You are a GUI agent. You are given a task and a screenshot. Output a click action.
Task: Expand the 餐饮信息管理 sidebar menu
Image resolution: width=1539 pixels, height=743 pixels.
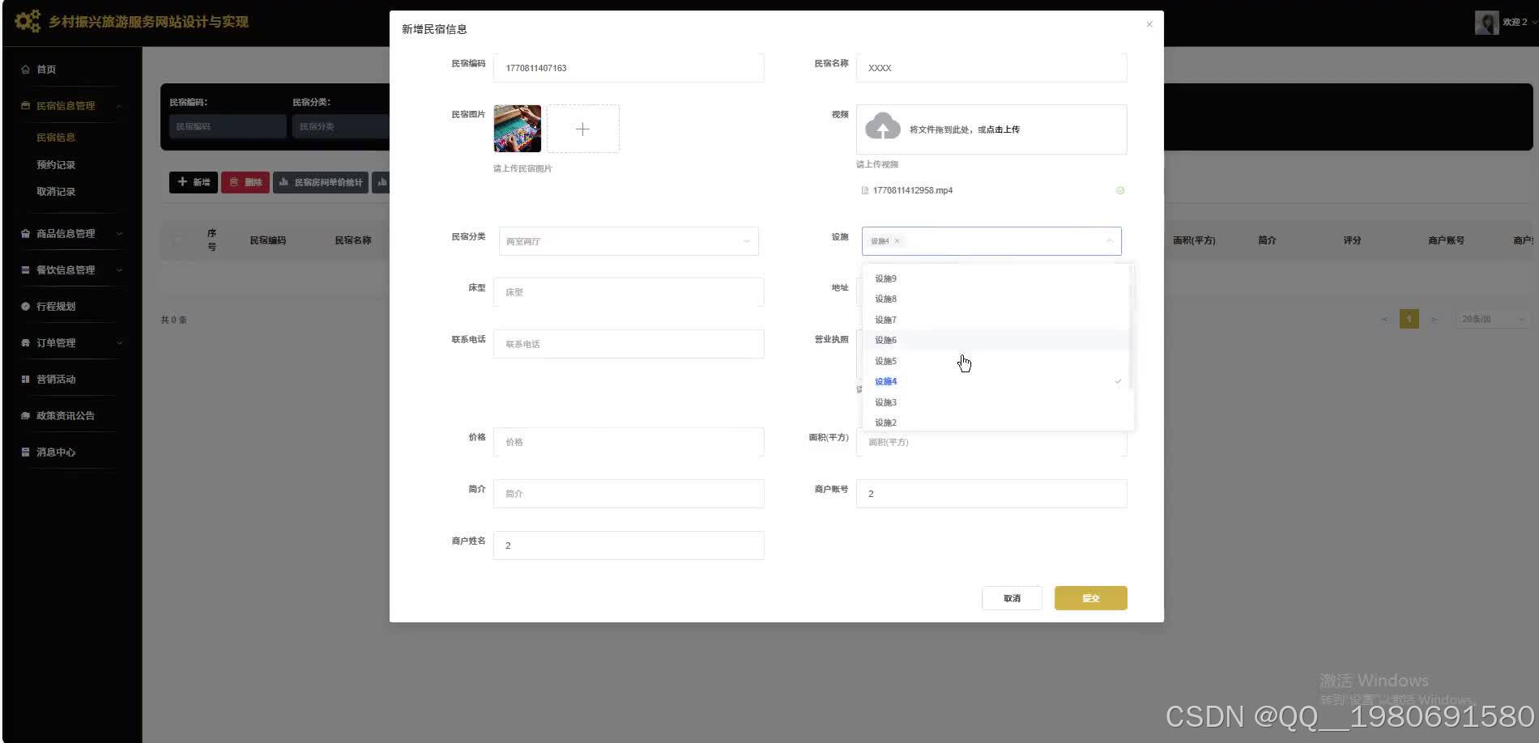119,270
